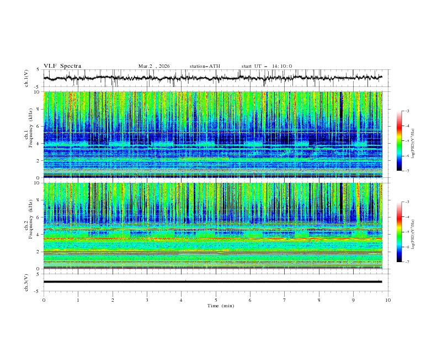Click the ch.1 spectrogram color scale bar
This screenshot has width=437, height=337.
pos(399,141)
